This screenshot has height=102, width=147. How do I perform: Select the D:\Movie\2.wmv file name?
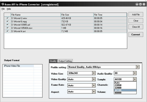coord(19,18)
